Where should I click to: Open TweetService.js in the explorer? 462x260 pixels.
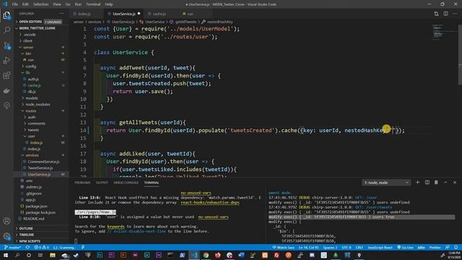40,168
